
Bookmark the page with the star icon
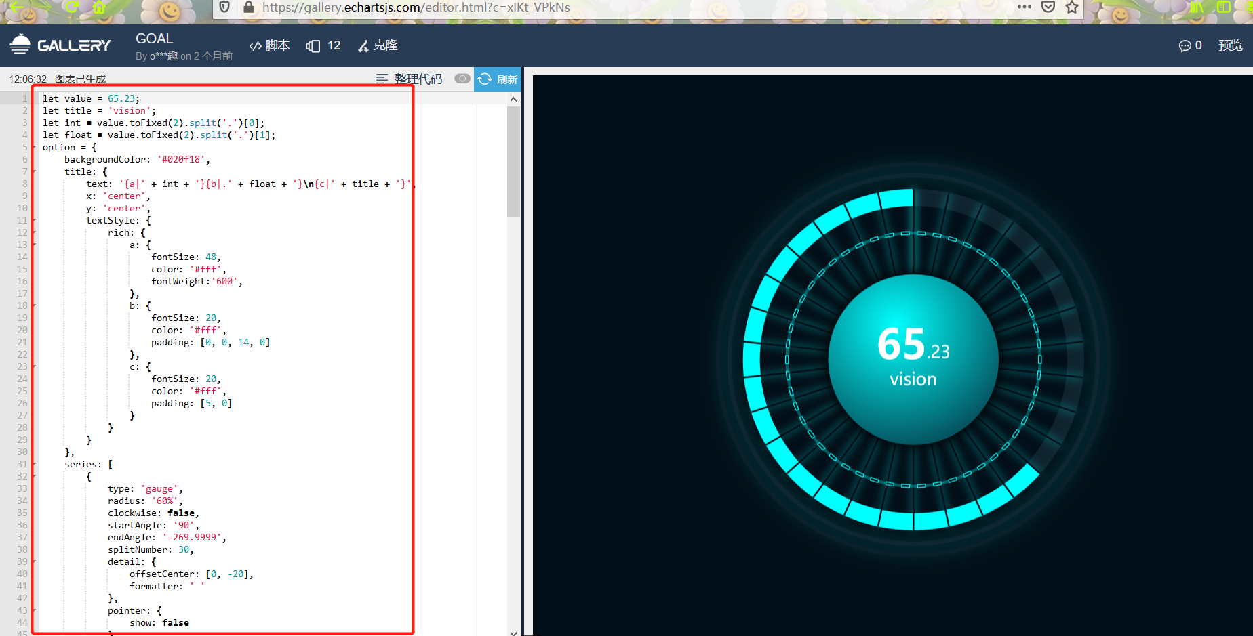1072,7
